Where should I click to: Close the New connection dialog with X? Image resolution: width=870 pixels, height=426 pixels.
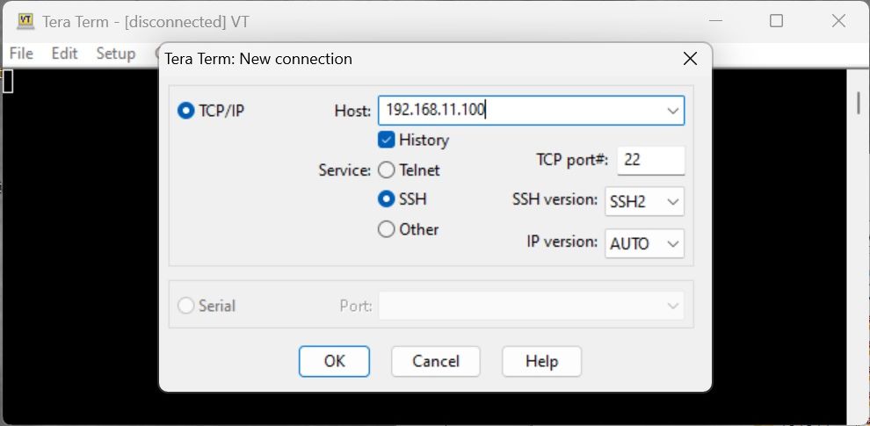690,59
